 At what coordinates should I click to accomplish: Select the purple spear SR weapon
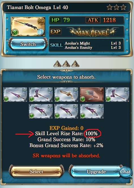pyautogui.click(x=15, y=94)
